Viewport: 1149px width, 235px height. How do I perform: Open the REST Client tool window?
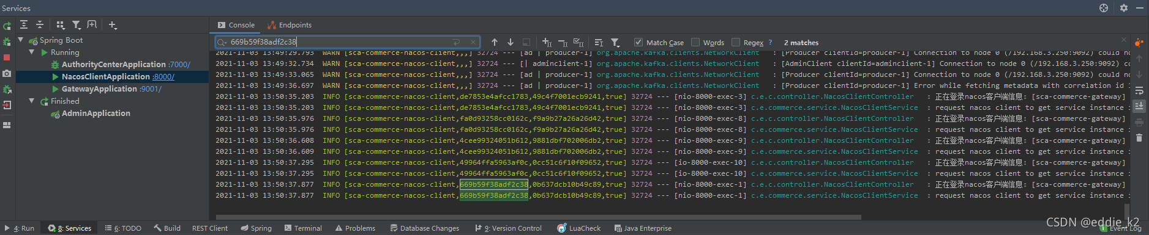coord(210,228)
